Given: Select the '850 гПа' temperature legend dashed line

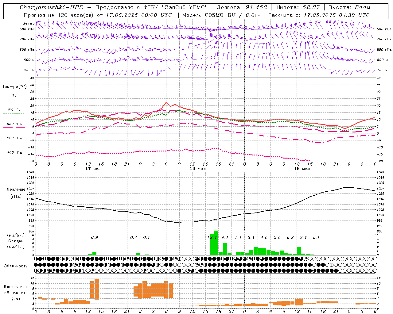Looking at the screenshot, I should [14, 128].
